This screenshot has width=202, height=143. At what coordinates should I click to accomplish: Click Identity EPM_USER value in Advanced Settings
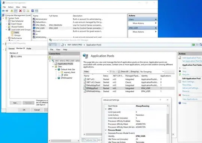140,136
